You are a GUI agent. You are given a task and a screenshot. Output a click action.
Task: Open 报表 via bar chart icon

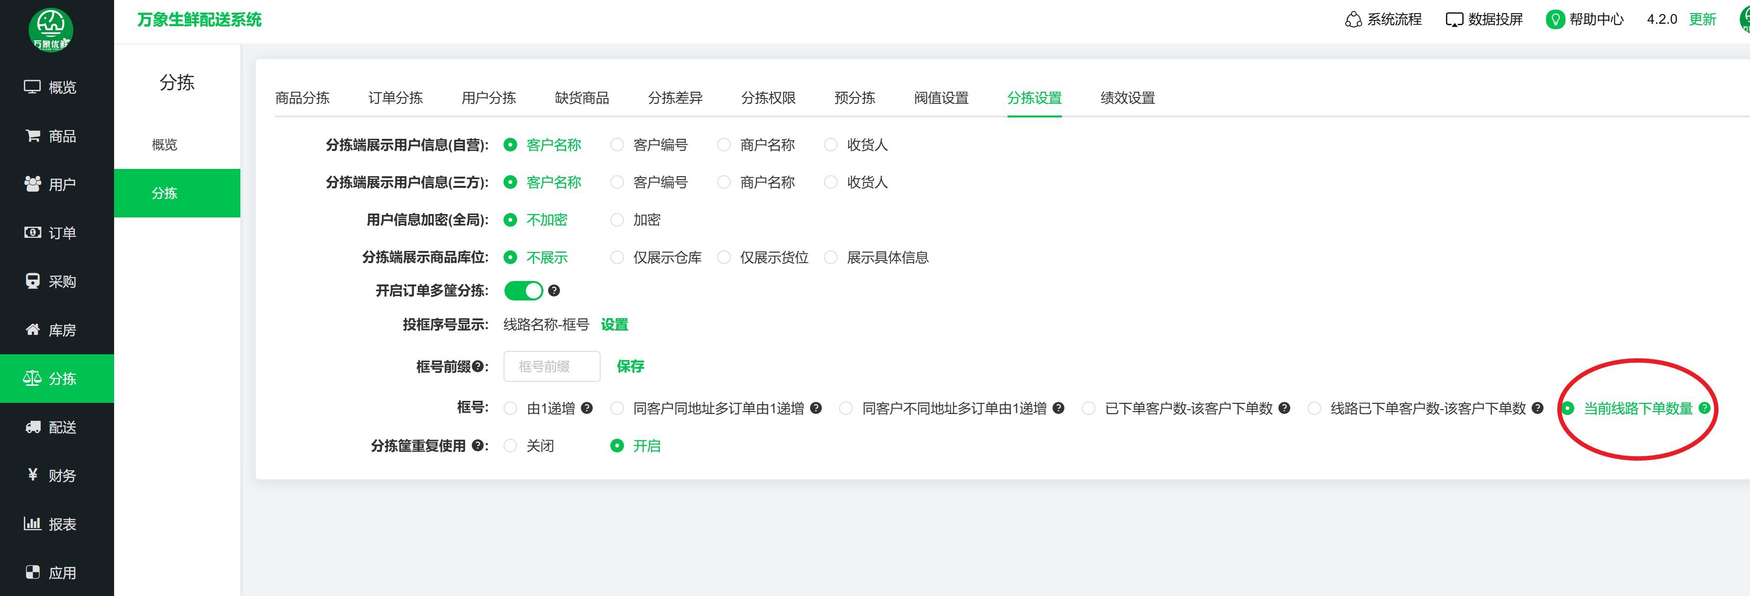coord(32,523)
